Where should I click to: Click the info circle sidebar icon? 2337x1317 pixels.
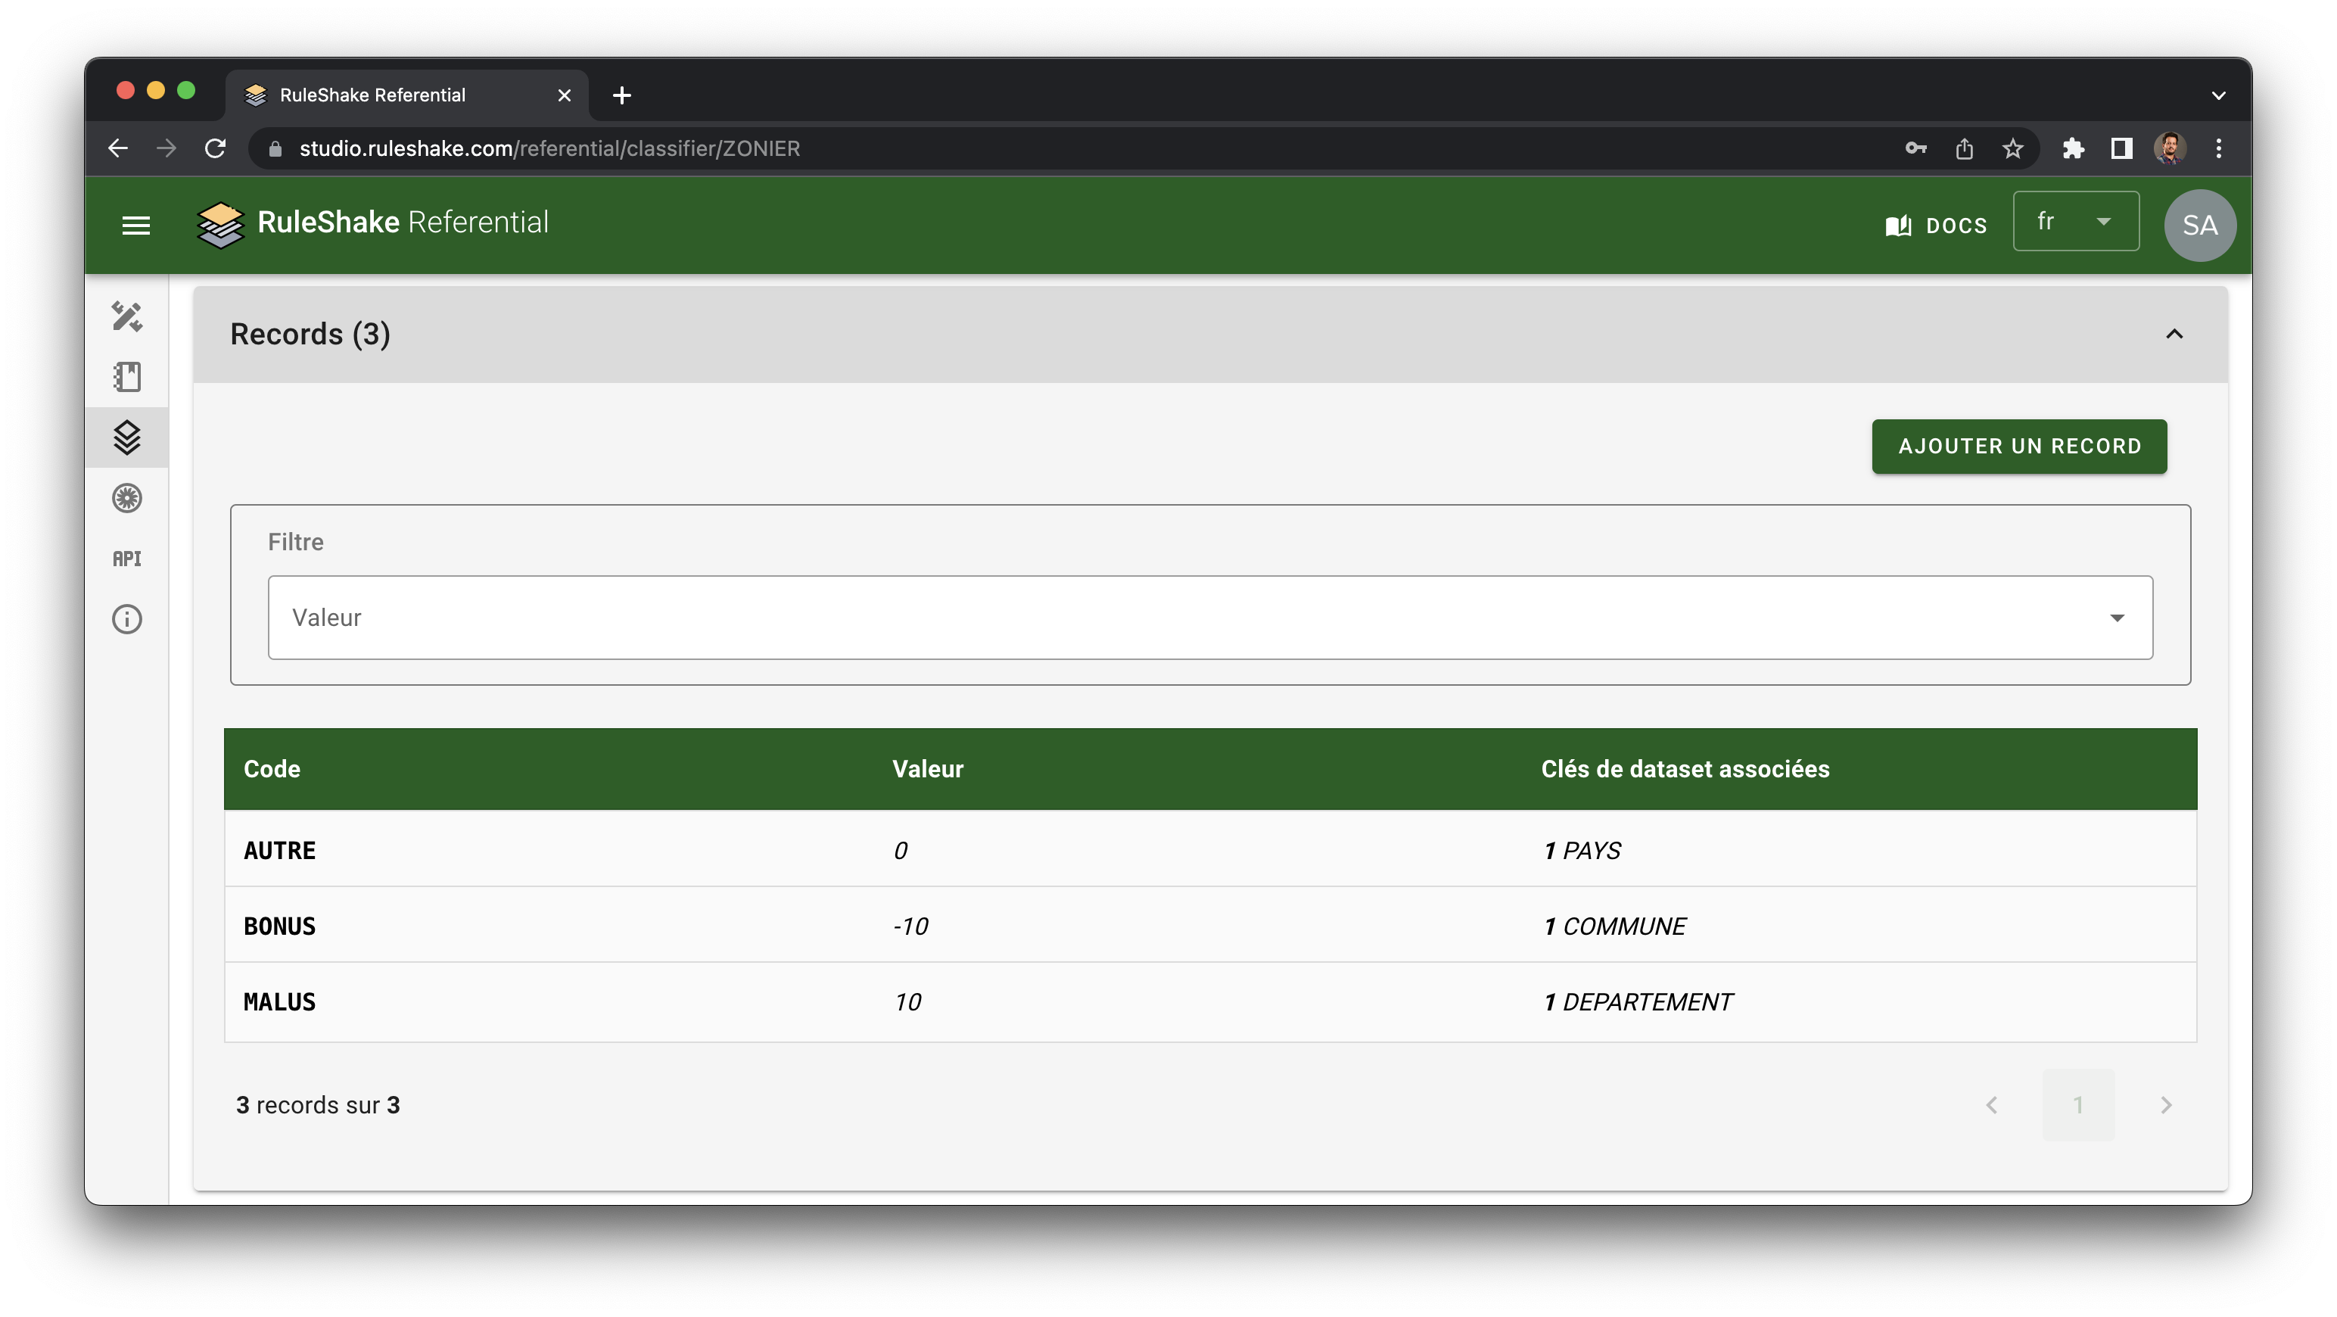point(127,619)
